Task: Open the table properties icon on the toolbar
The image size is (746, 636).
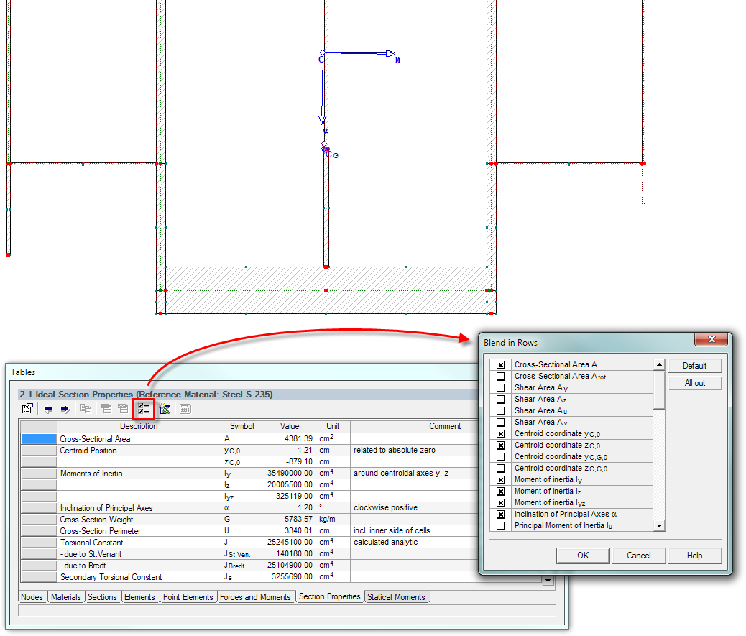Action: [27, 409]
